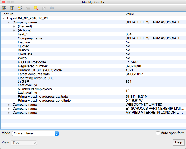Select the Latest accounts date row

pos(93,74)
